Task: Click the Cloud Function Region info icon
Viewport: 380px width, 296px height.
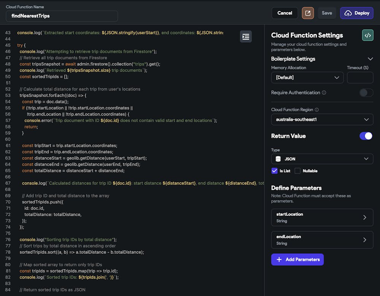Action: (317, 110)
